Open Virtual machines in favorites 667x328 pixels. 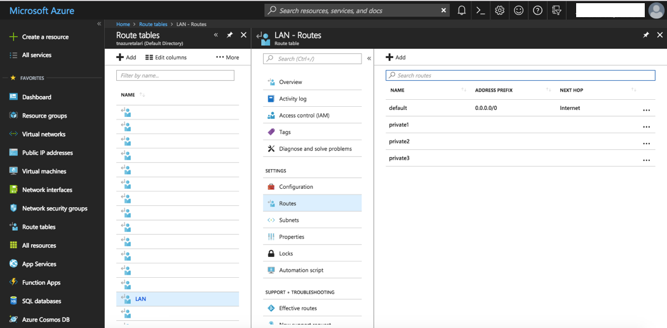point(44,171)
